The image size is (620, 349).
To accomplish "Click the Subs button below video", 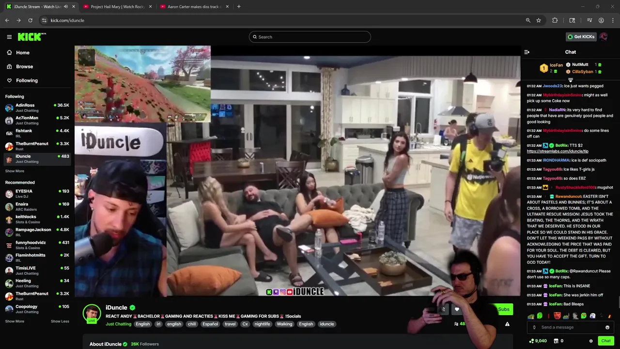I will click(x=503, y=309).
